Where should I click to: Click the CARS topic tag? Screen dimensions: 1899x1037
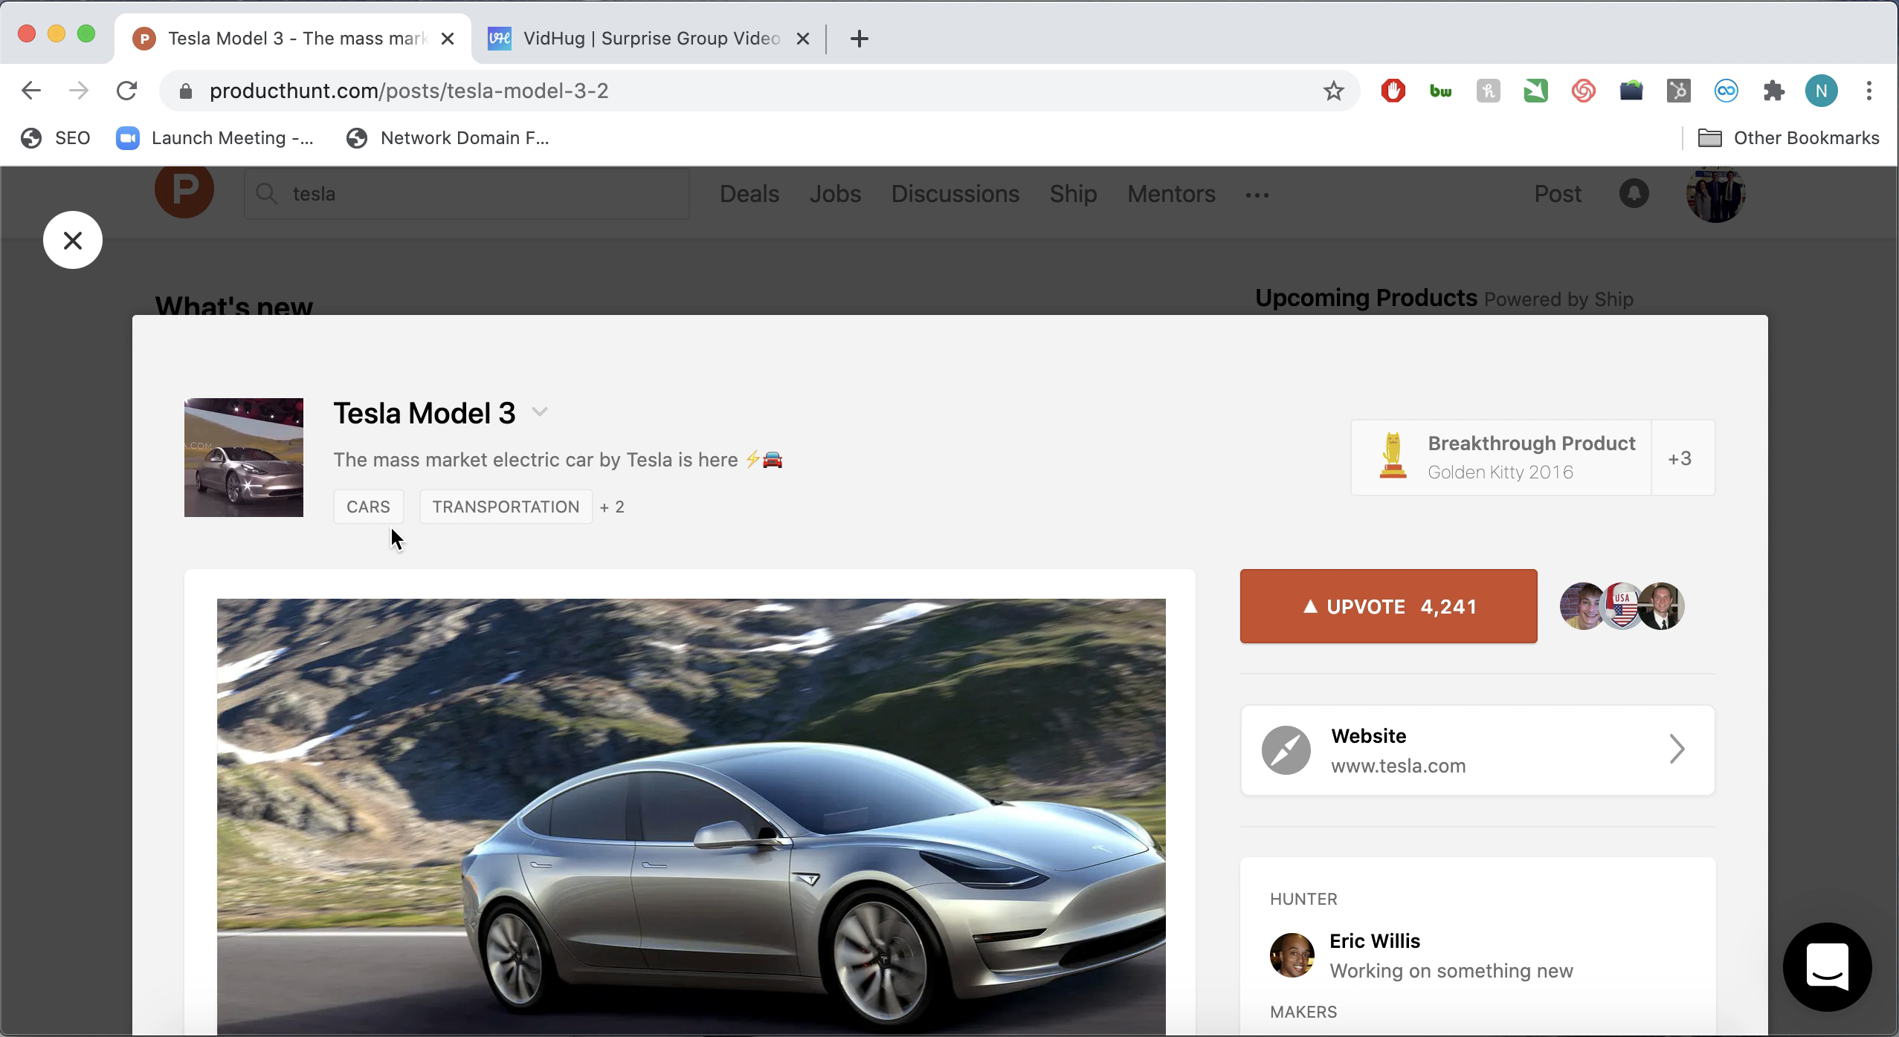368,507
